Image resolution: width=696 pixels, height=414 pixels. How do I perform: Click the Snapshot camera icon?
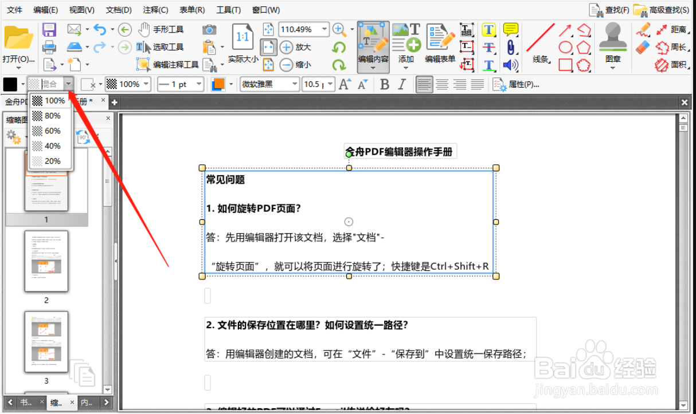coord(209,29)
